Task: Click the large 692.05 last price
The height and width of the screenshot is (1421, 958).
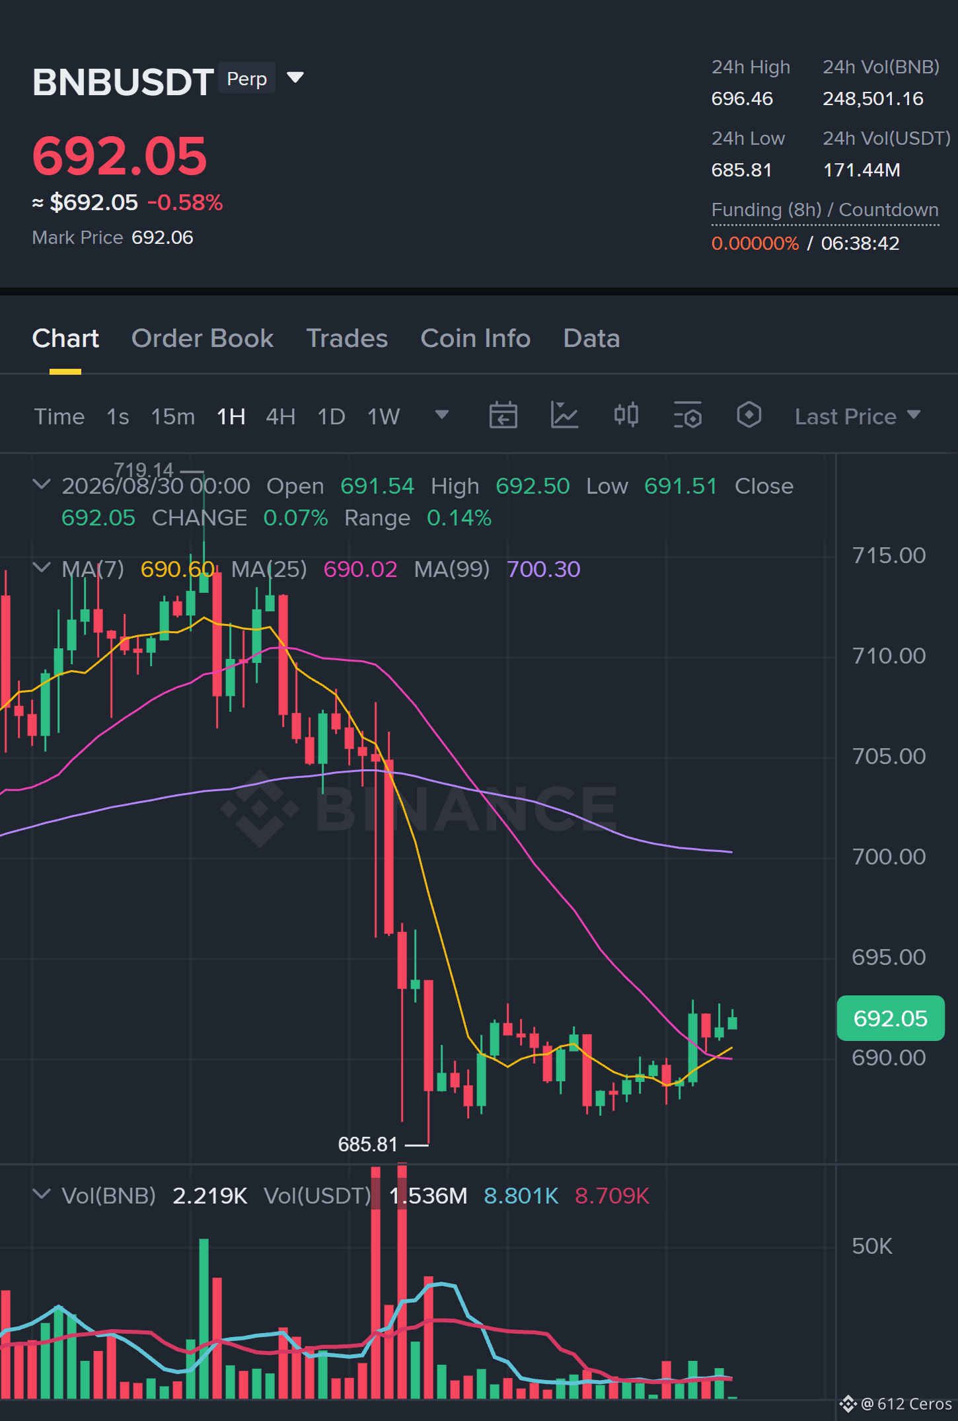Action: (x=120, y=156)
